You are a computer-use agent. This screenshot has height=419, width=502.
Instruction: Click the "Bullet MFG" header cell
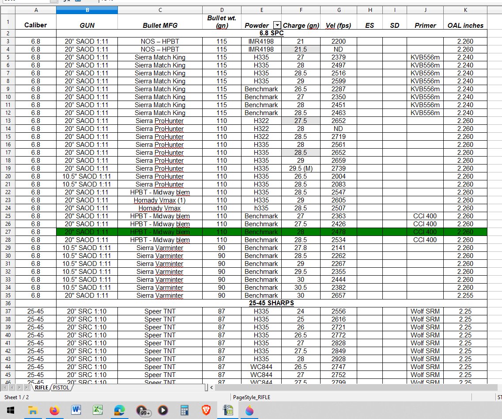point(160,22)
